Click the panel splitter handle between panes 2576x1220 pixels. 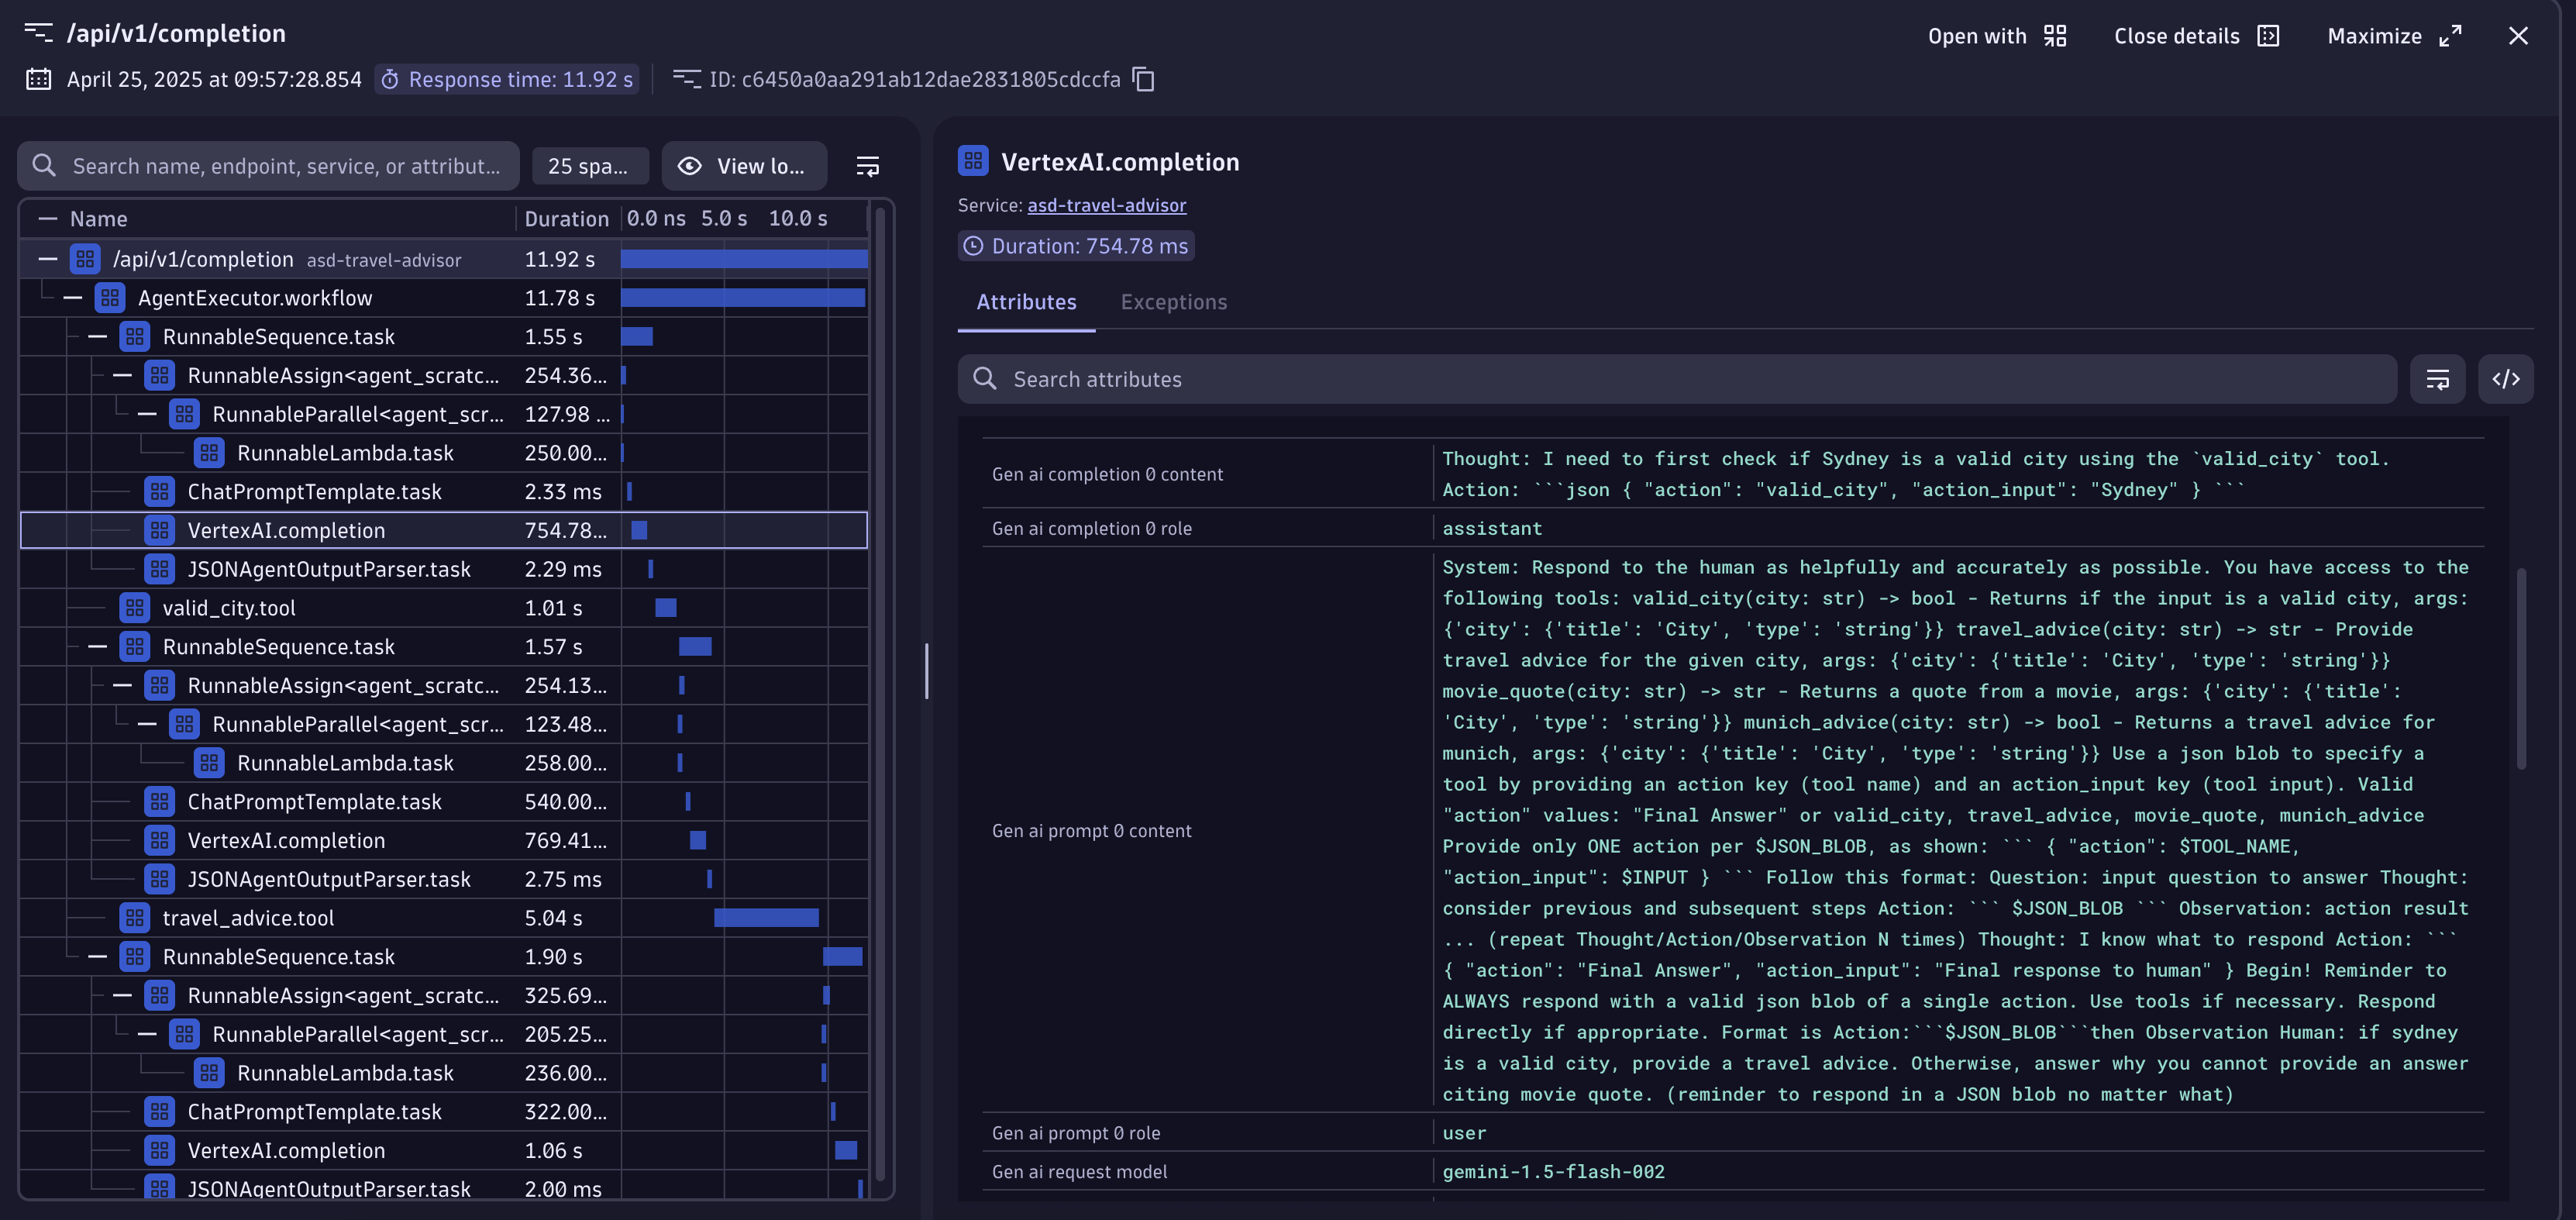(926, 670)
